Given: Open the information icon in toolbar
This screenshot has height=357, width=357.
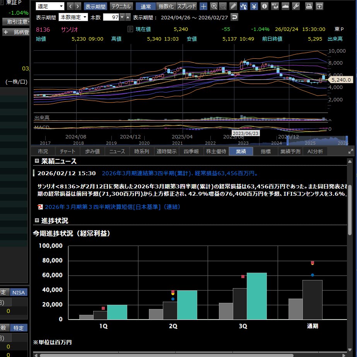Looking at the screenshot, I should coord(264,6).
